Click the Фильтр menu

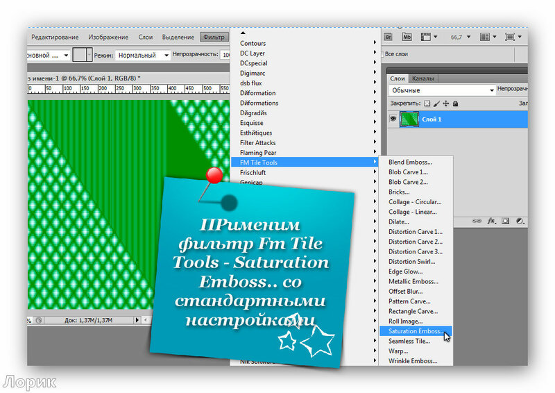214,37
